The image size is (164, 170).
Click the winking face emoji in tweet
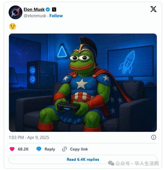(x=13, y=26)
